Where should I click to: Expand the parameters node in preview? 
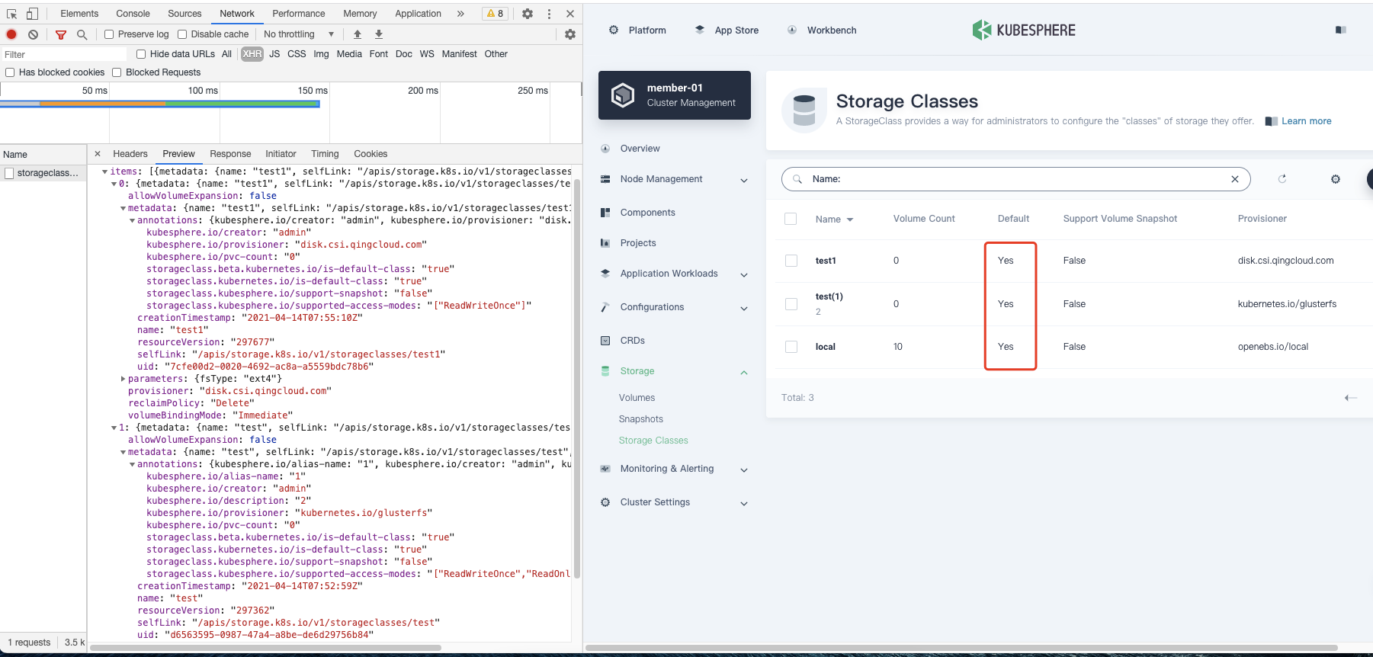(123, 379)
